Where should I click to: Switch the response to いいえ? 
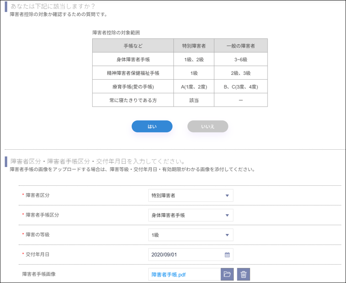coord(208,126)
